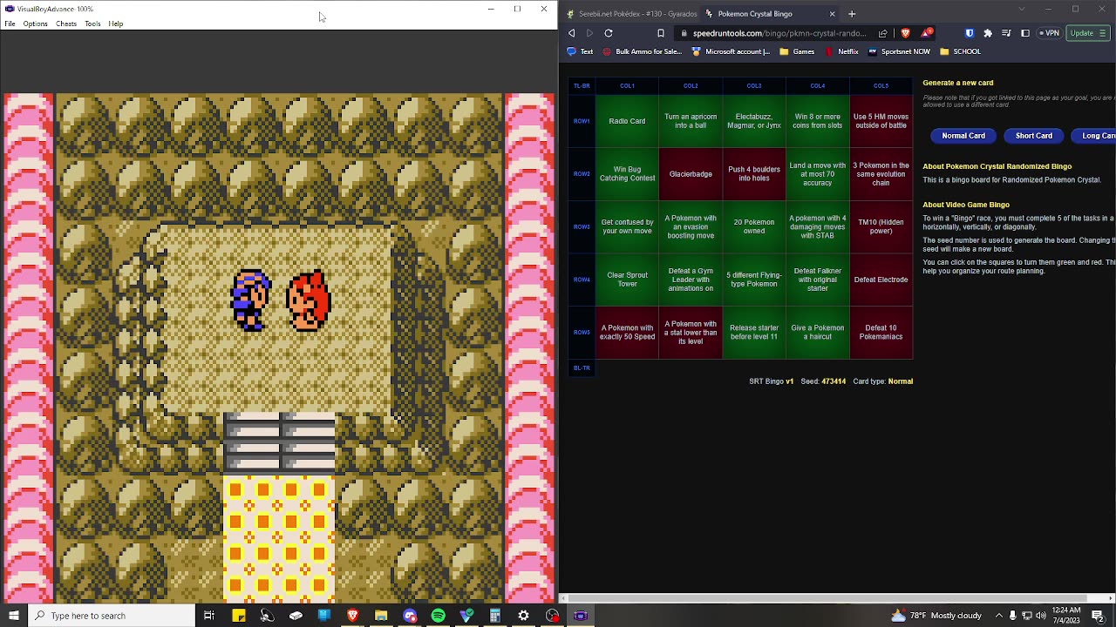
Task: Click the Short Card button
Action: coord(1034,136)
